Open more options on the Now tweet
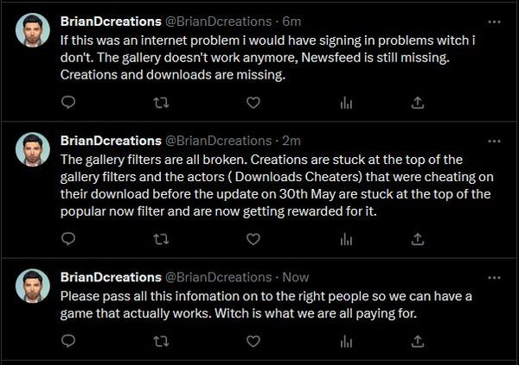The image size is (519, 365). pos(493,278)
